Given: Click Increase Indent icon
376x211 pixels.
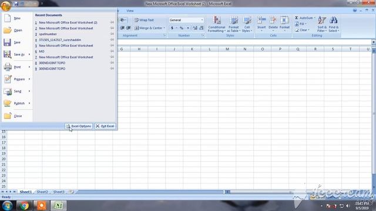Looking at the screenshot, I should click(129, 28).
